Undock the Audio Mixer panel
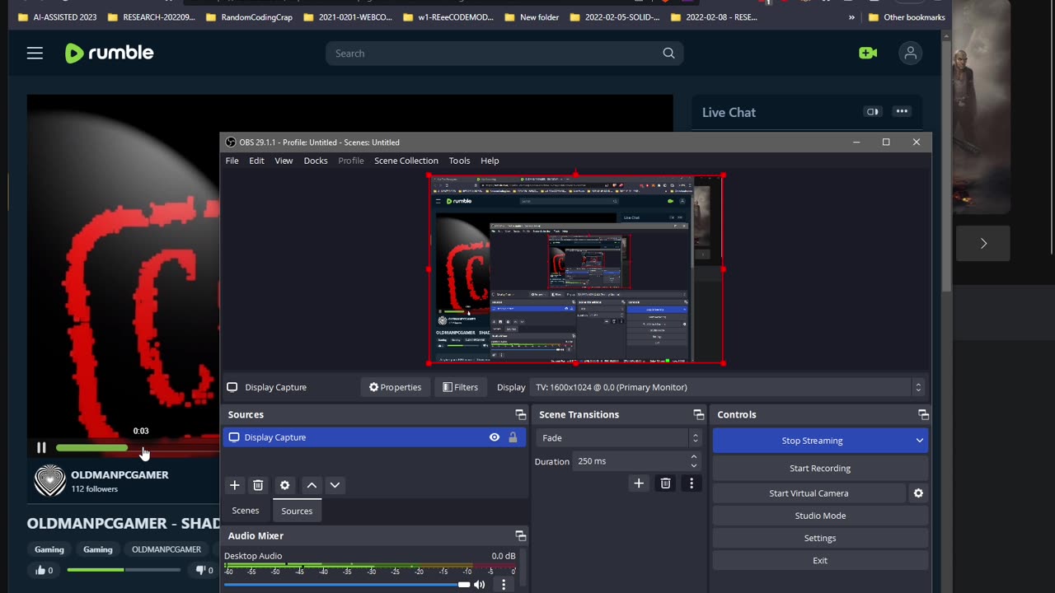Image resolution: width=1055 pixels, height=593 pixels. (520, 535)
